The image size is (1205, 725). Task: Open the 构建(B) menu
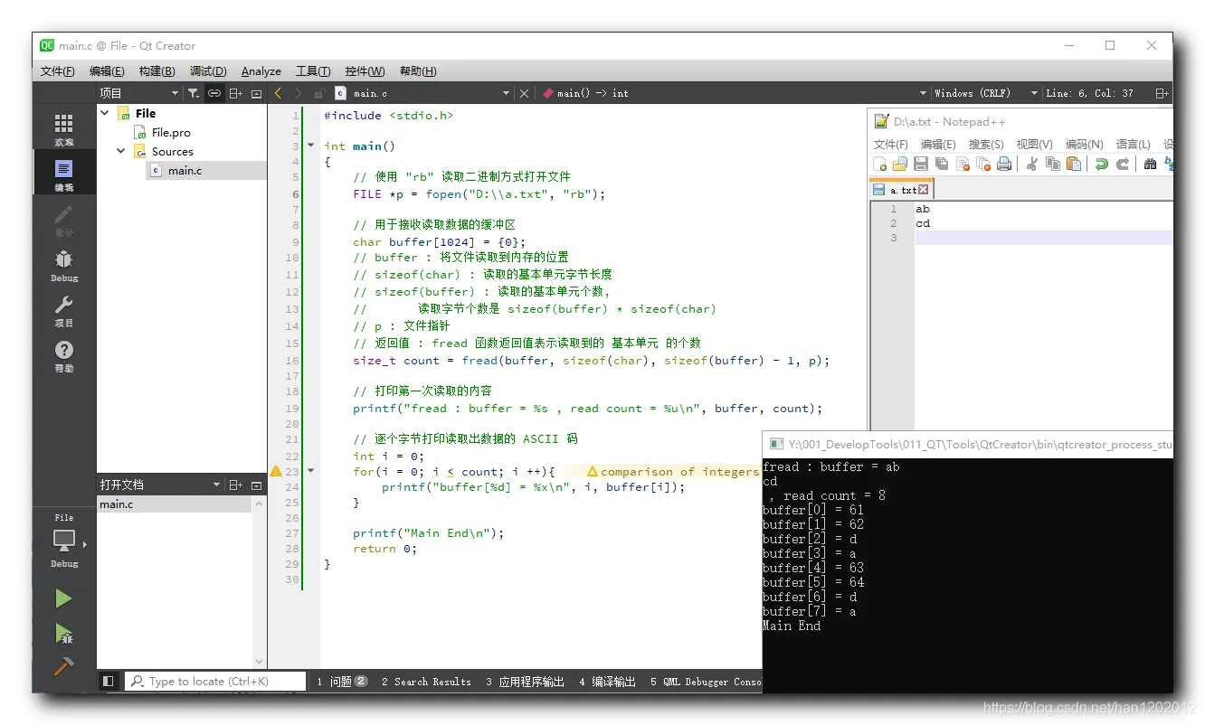tap(157, 71)
